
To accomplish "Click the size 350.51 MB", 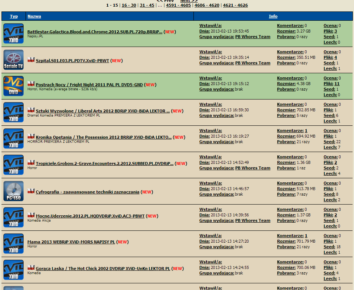I will pyautogui.click(x=306, y=57).
